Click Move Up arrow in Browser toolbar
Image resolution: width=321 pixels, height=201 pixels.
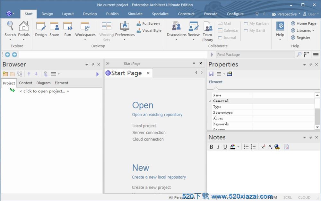click(x=29, y=74)
